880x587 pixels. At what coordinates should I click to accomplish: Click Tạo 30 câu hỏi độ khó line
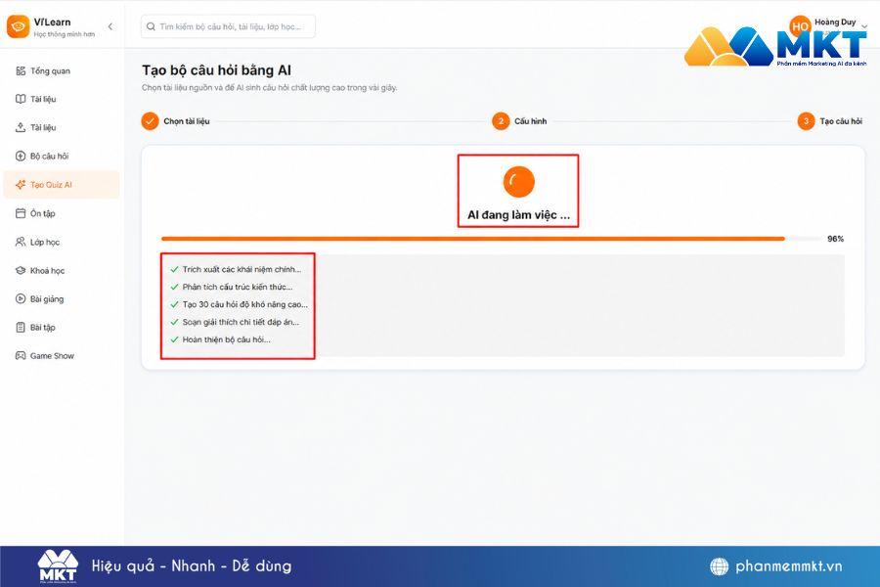244,304
